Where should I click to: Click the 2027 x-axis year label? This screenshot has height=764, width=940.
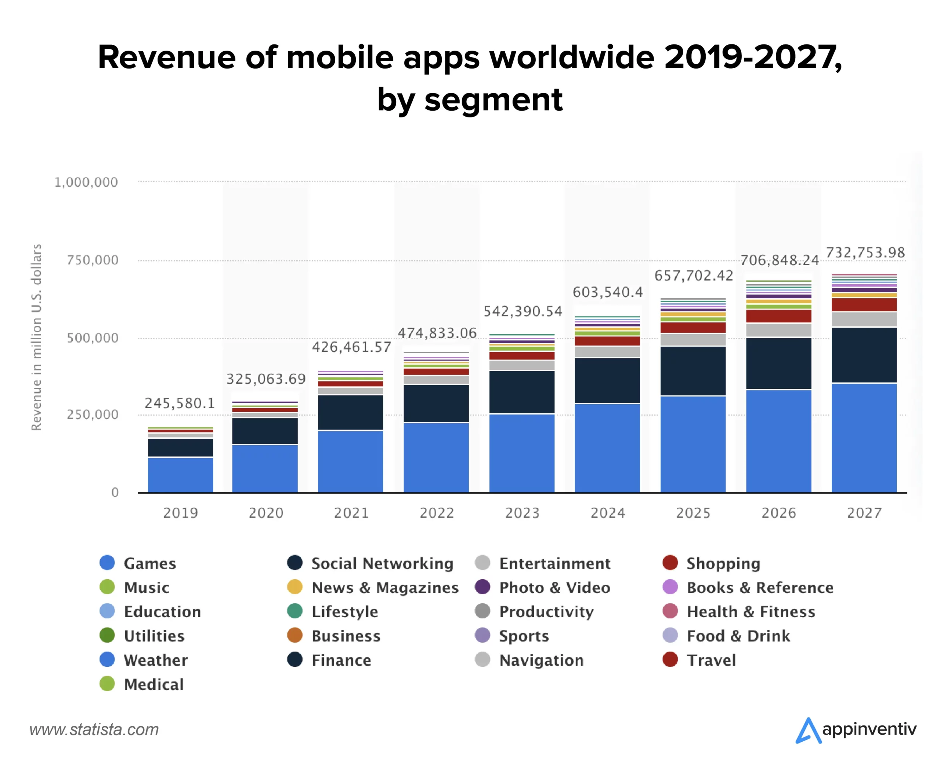click(864, 513)
